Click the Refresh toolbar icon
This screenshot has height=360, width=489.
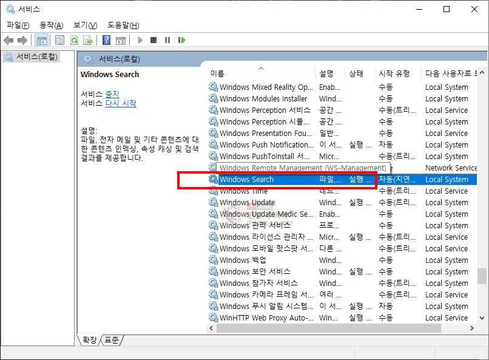[74, 40]
